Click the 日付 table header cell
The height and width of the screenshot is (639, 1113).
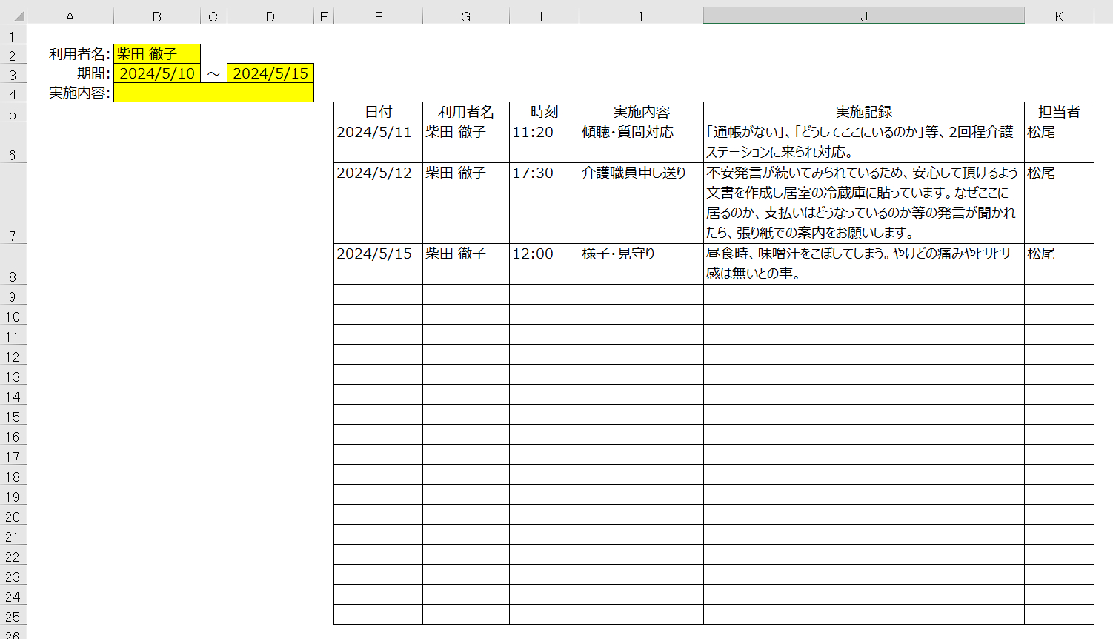(378, 111)
